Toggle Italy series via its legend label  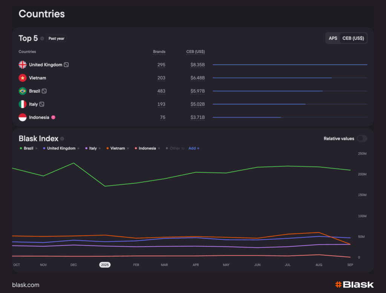point(93,148)
